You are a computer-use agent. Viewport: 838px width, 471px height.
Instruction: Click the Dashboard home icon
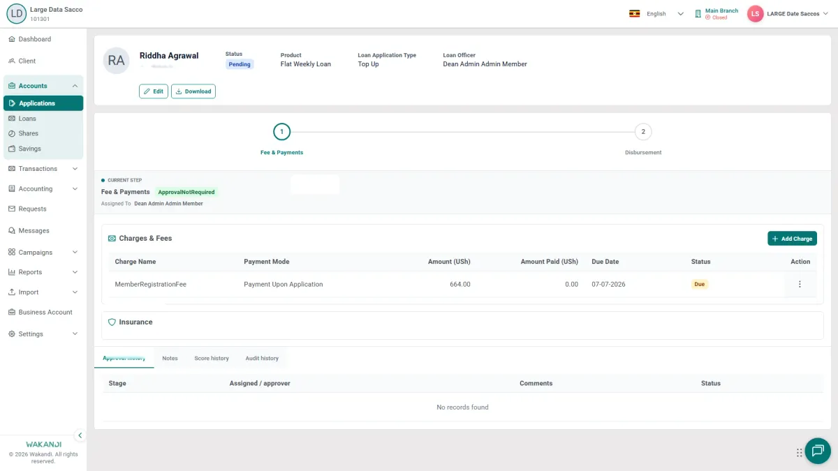(12, 39)
